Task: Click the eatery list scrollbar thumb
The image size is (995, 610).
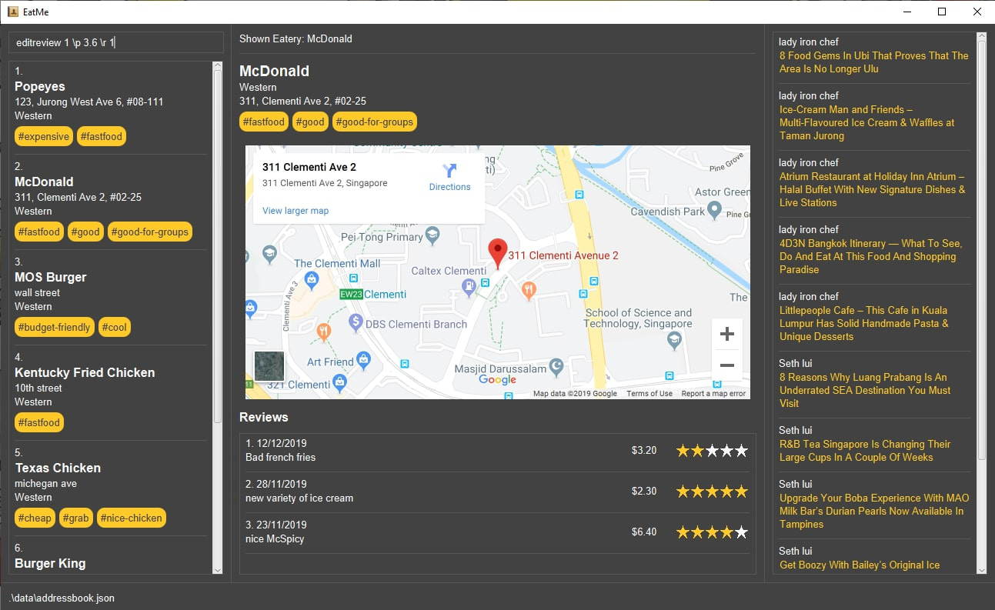Action: pos(218,246)
